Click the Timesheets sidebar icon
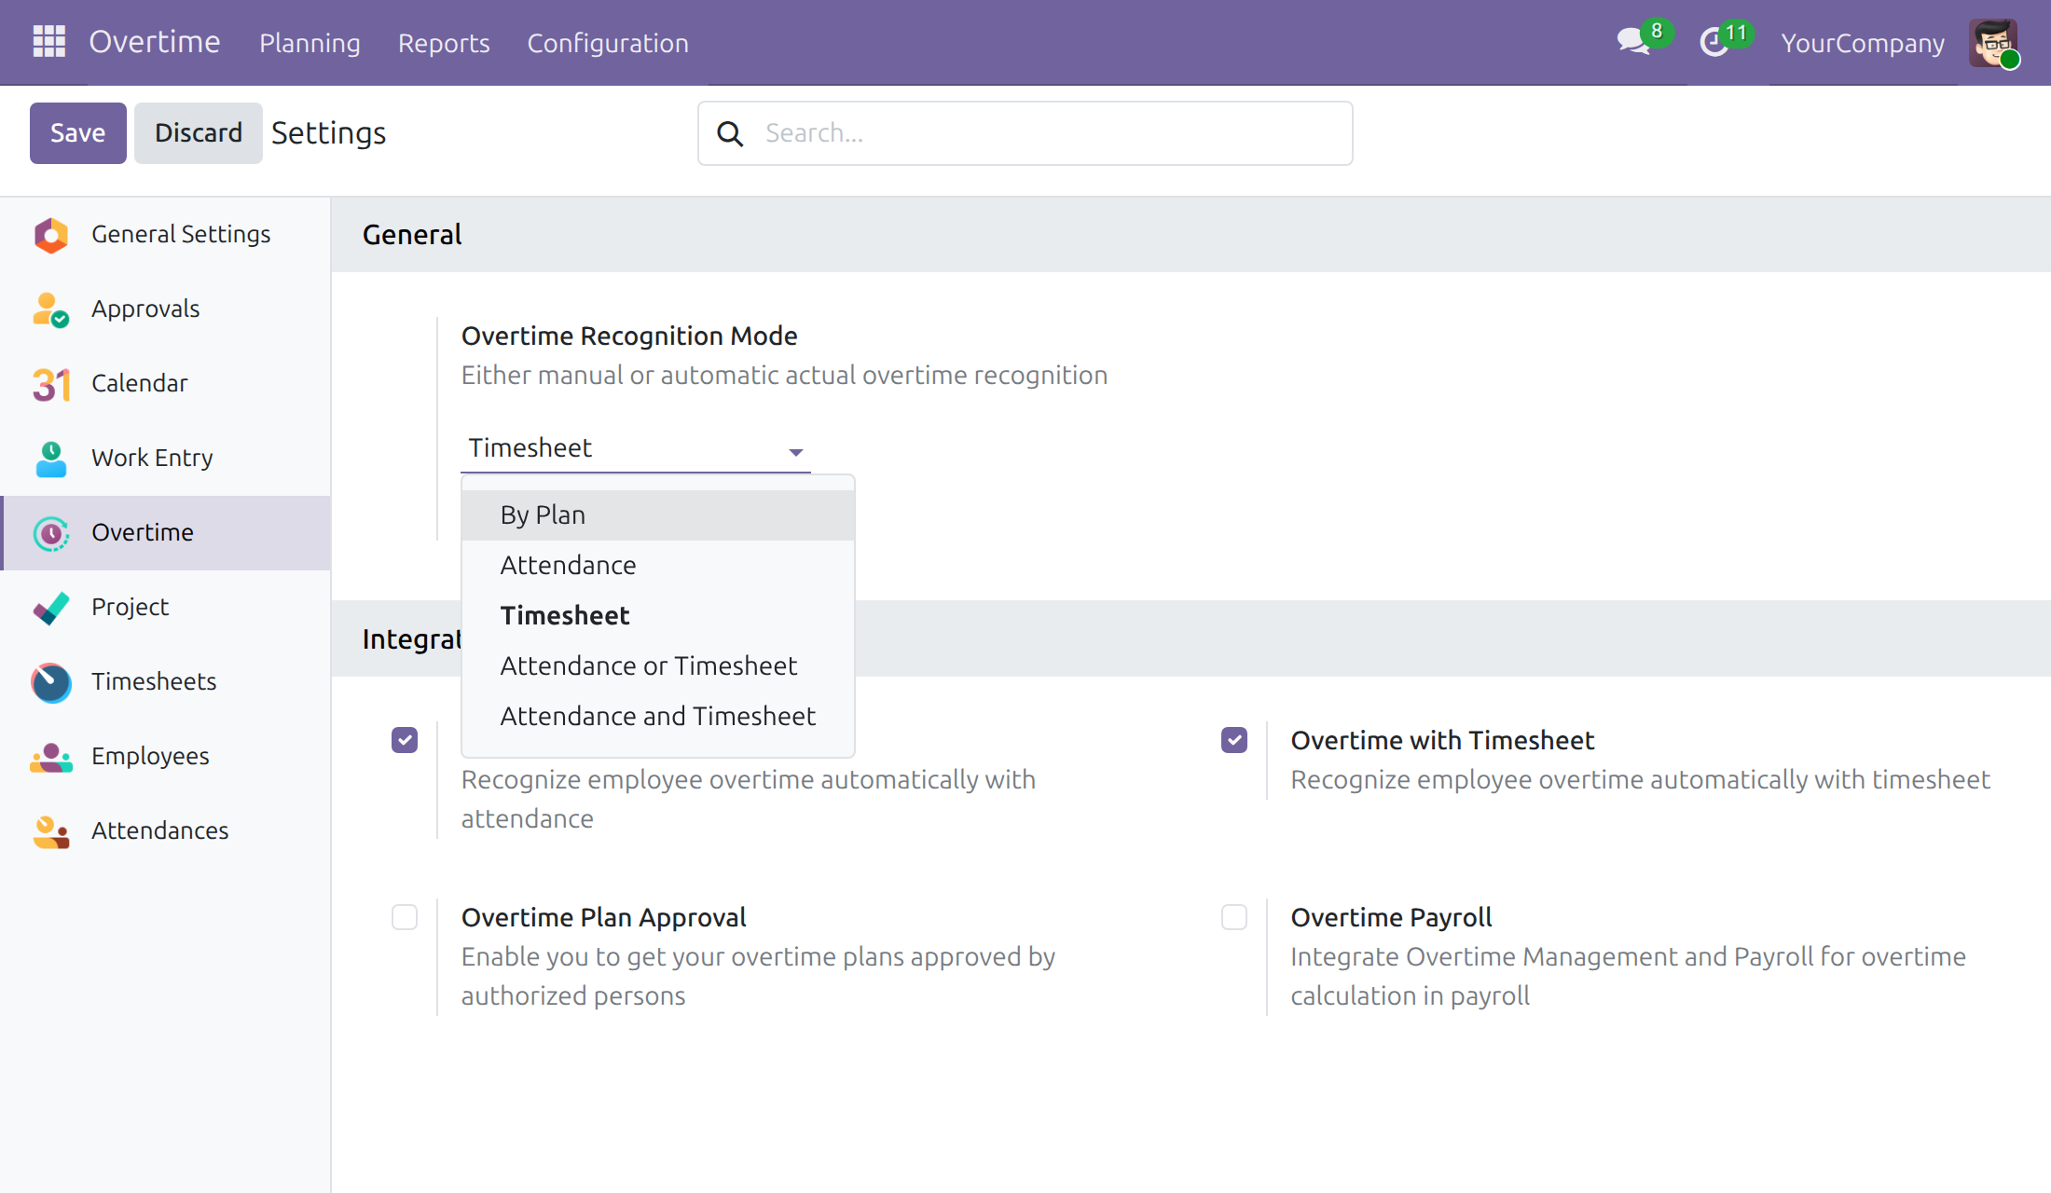The width and height of the screenshot is (2051, 1193). coord(50,682)
